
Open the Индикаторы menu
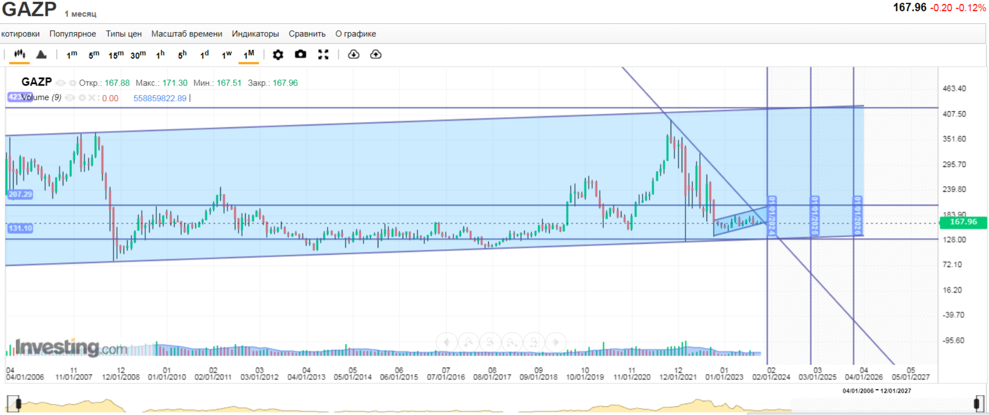pos(255,34)
